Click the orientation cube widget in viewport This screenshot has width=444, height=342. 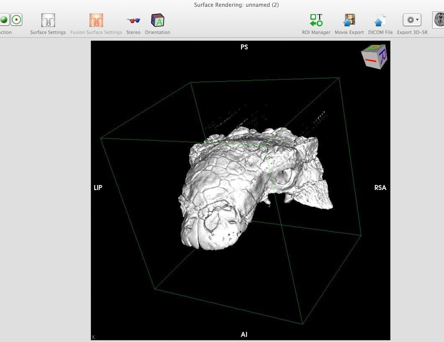click(x=374, y=56)
